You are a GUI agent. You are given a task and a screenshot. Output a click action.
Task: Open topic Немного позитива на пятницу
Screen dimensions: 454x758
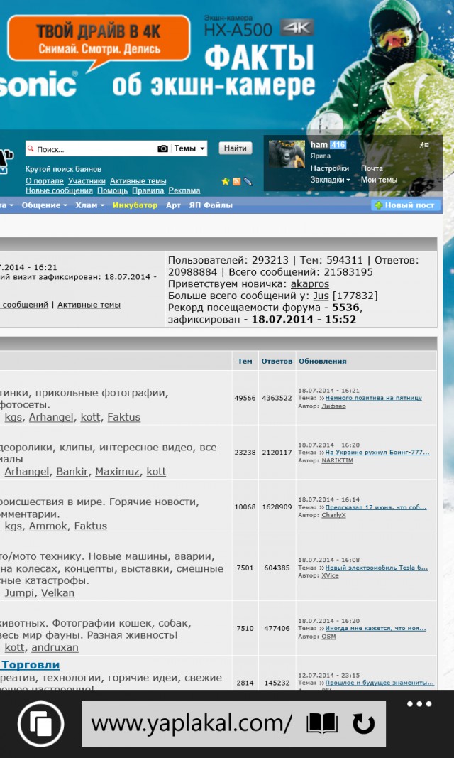pyautogui.click(x=373, y=398)
